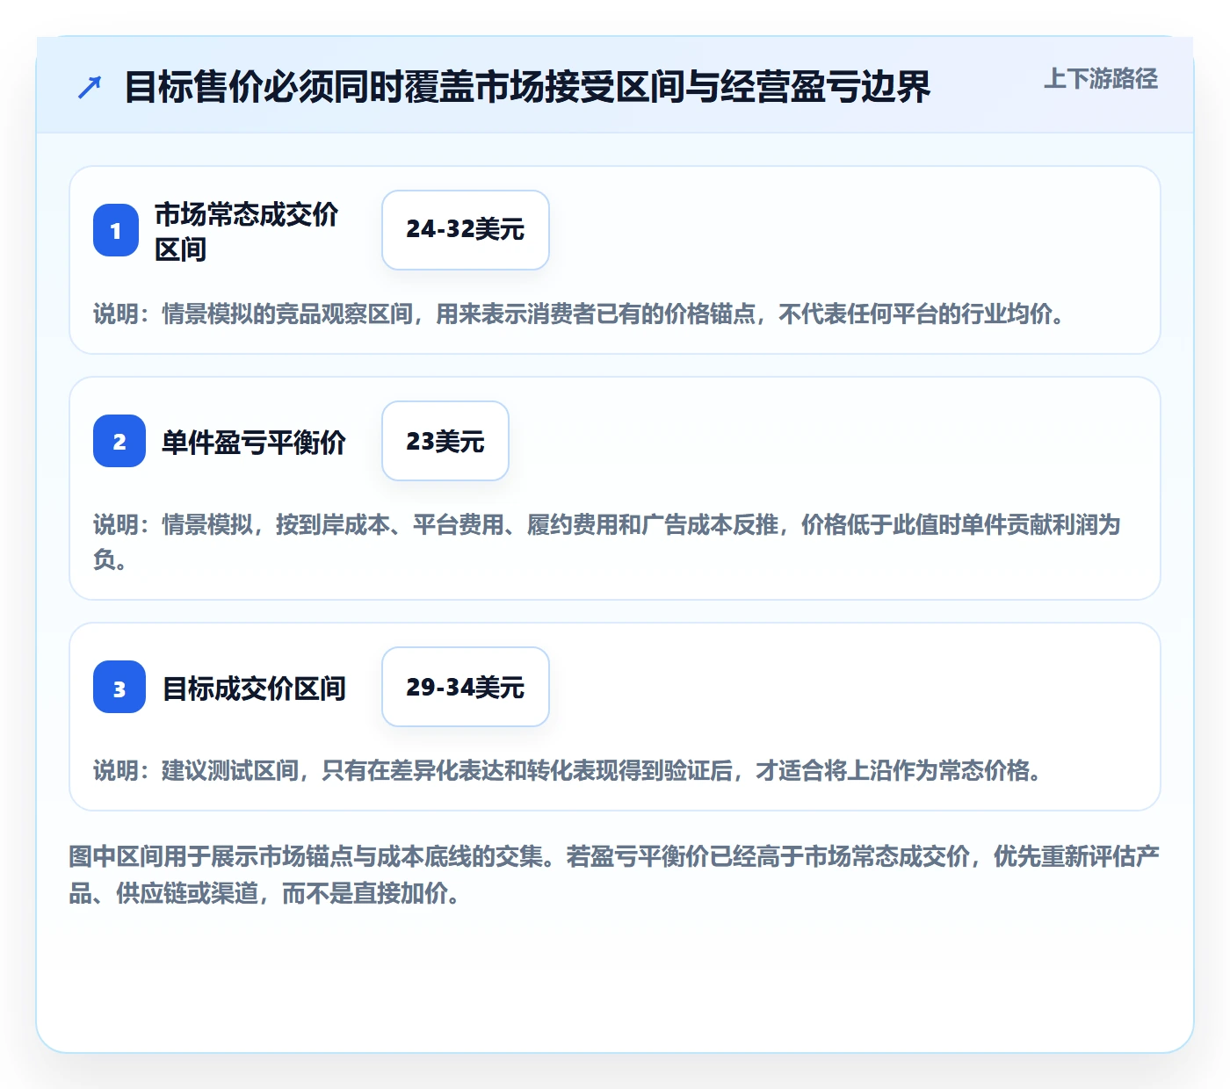Select the 24-32美元 value chip
This screenshot has width=1230, height=1089.
click(x=466, y=230)
